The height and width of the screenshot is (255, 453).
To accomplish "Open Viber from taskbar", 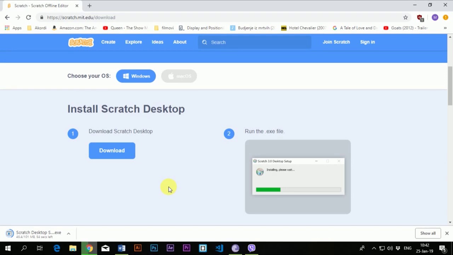I will point(252,248).
